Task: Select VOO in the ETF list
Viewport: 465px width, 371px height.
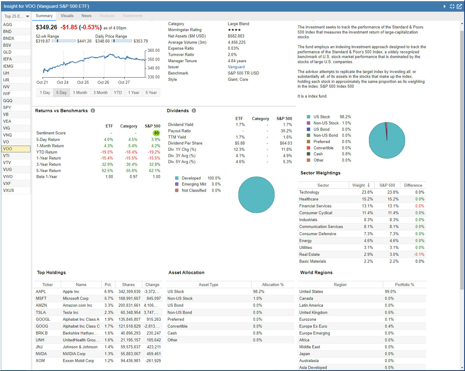Action: tap(16, 149)
